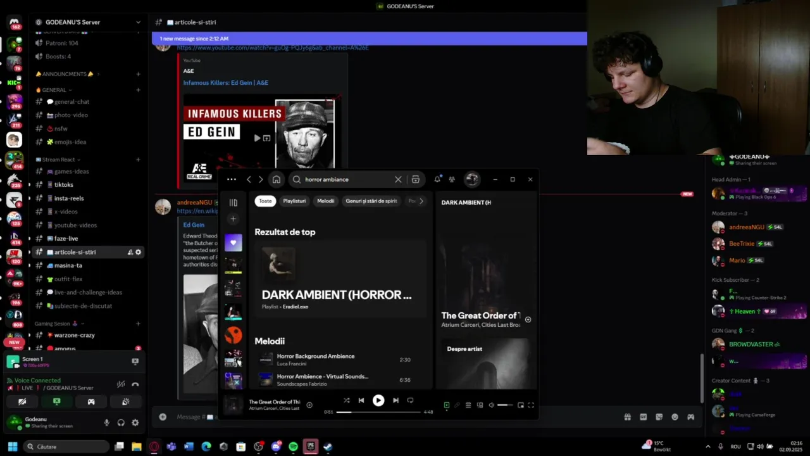
Task: Skip to previous track
Action: (x=361, y=400)
